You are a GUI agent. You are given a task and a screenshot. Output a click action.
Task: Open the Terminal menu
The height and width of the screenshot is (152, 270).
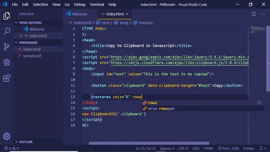tap(97, 5)
